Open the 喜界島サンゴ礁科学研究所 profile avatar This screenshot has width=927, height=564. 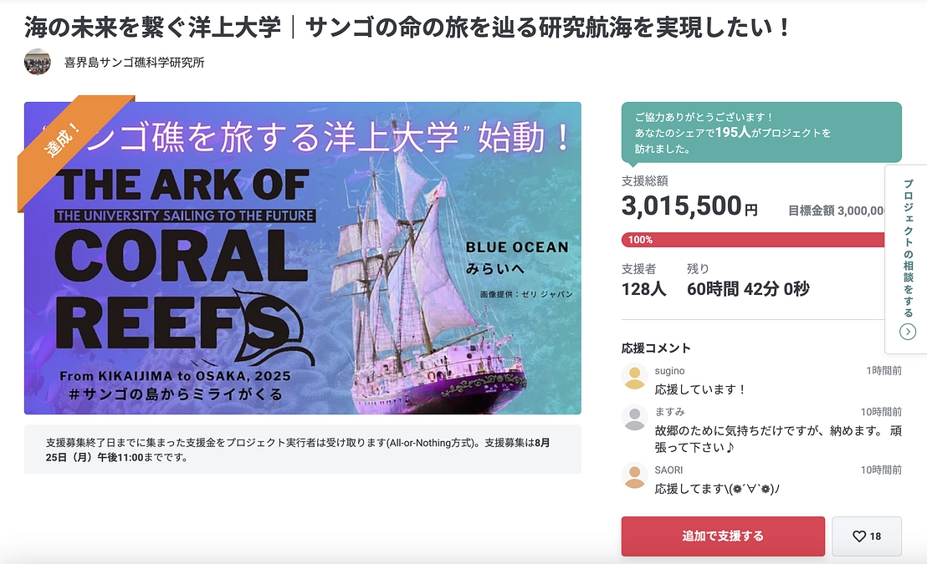coord(37,63)
